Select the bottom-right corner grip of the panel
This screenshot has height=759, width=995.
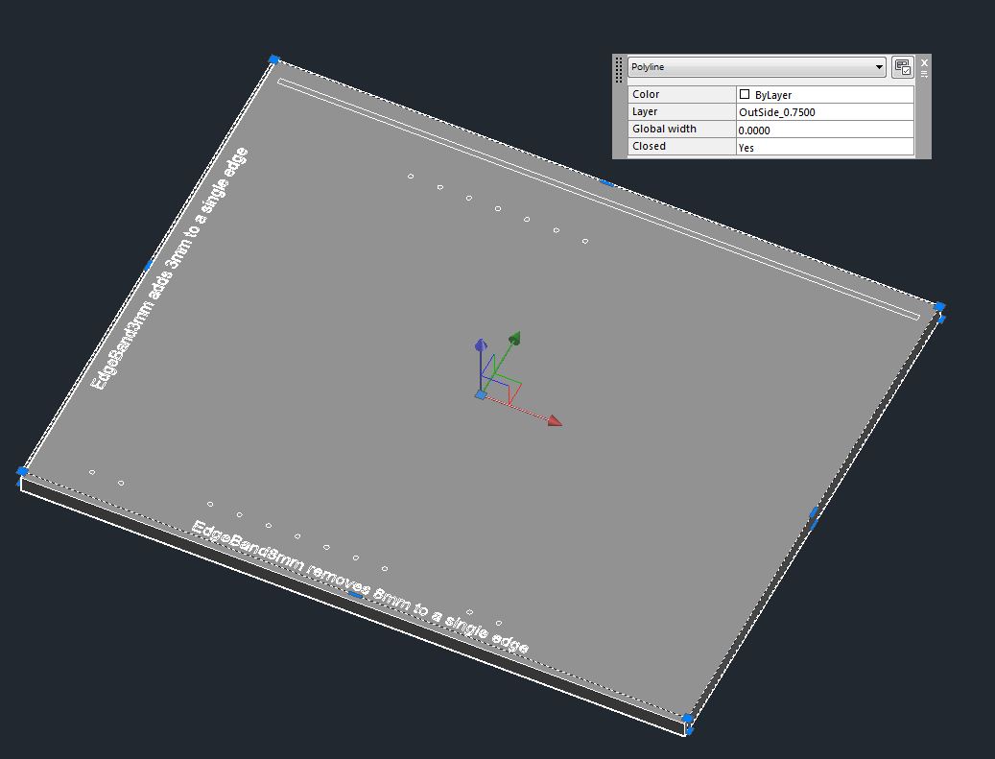[x=688, y=717]
